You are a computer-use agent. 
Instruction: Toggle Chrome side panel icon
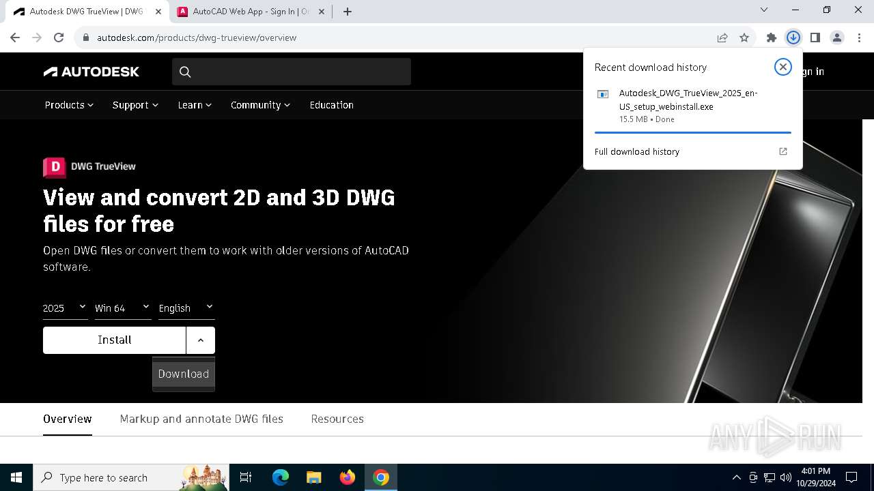[815, 38]
